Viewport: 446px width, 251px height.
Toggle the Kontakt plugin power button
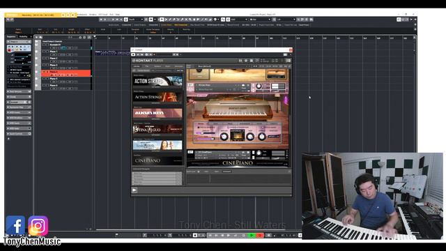tap(133, 54)
